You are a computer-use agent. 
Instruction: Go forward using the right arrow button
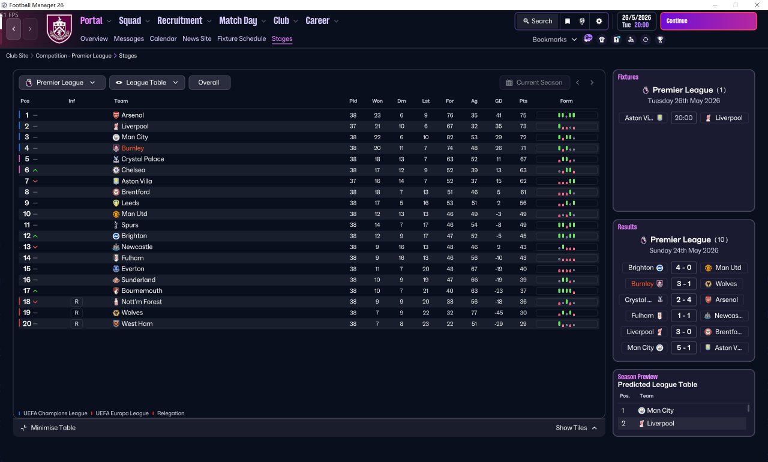click(x=30, y=29)
